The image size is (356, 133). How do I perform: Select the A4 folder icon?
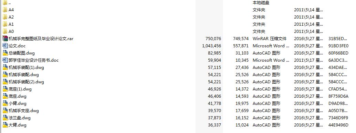pyautogui.click(x=5, y=10)
